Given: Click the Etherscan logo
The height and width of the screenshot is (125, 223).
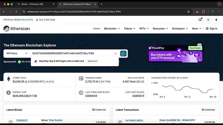Looking at the screenshot, I should (x=17, y=28).
